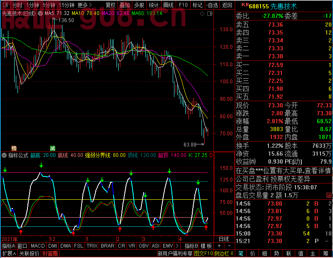Click the diamond icon above main chart
This screenshot has height=258, width=333.
tap(202, 14)
